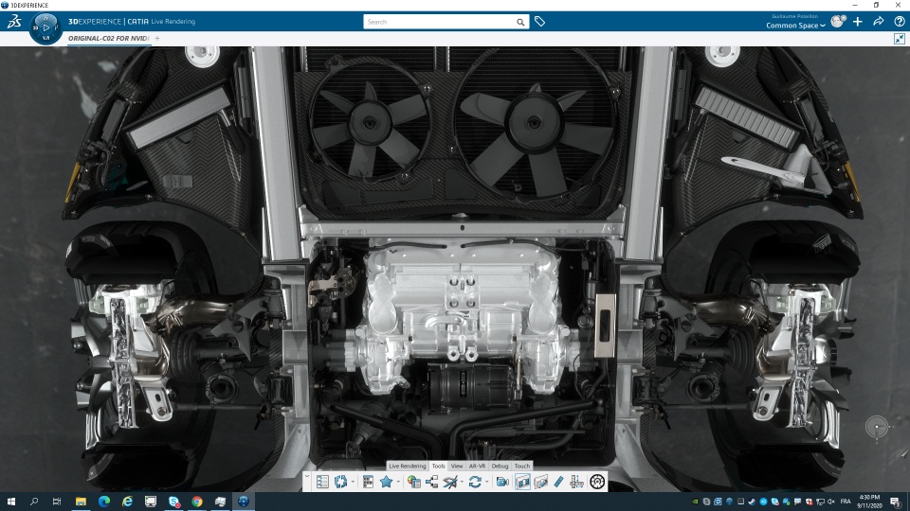Viewport: 910px width, 511px height.
Task: Switch to the View tab
Action: tap(457, 466)
